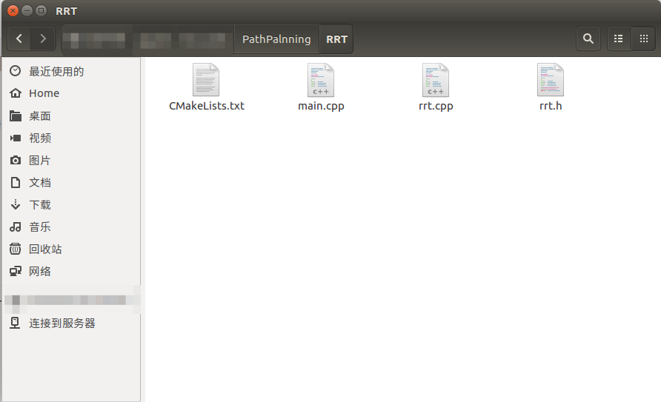
Task: Select the CMakeLists.txt file icon
Action: (x=206, y=80)
